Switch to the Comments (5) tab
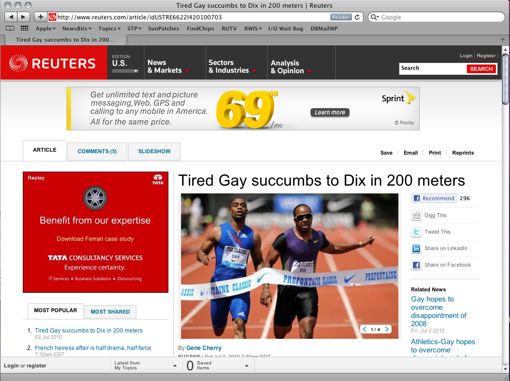Screen dimensions: 510x381 click(x=97, y=151)
